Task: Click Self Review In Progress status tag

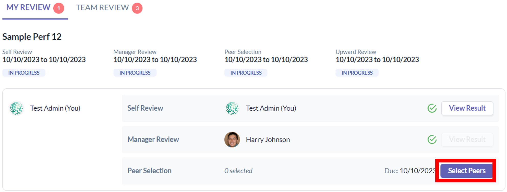Action: 24,73
